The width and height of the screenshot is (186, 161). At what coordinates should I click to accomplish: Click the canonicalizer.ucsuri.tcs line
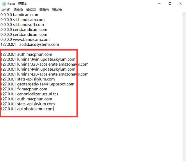pos(29,94)
